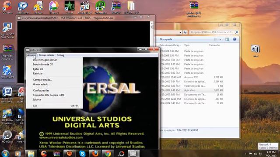280x157 pixels.
Task: Choose Inserir drive de CD
Action: click(54, 65)
